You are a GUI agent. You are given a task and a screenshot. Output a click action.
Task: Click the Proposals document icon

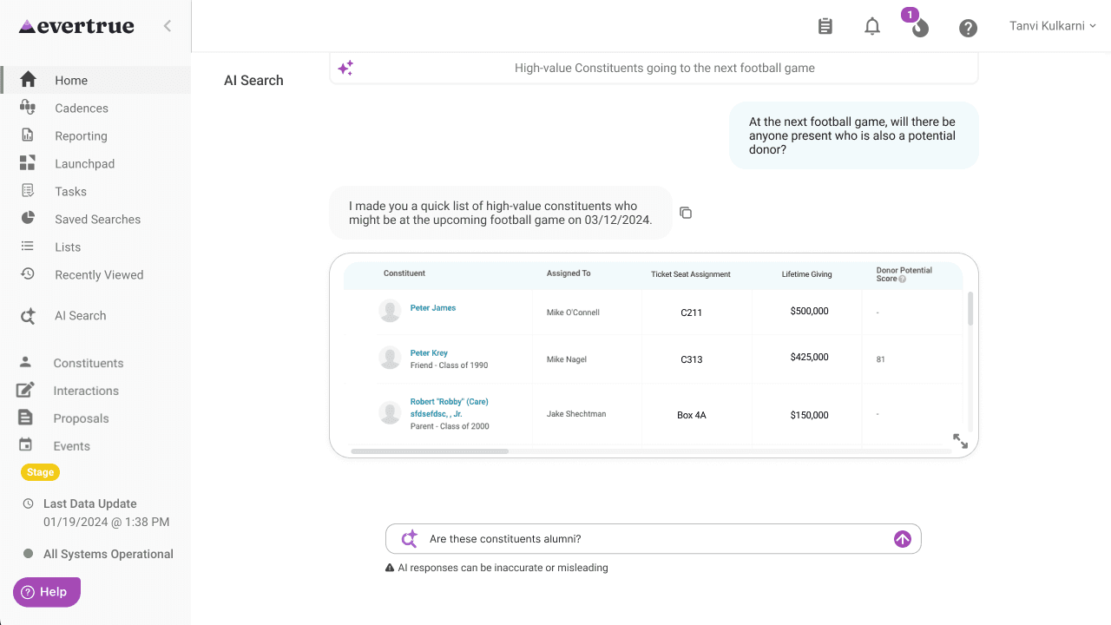tap(26, 418)
